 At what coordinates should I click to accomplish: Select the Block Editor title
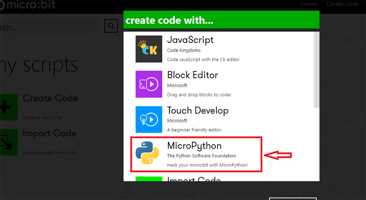193,75
